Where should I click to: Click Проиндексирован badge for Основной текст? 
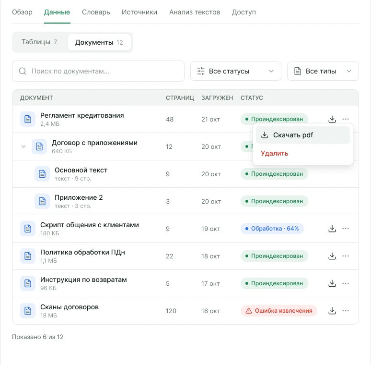click(274, 174)
